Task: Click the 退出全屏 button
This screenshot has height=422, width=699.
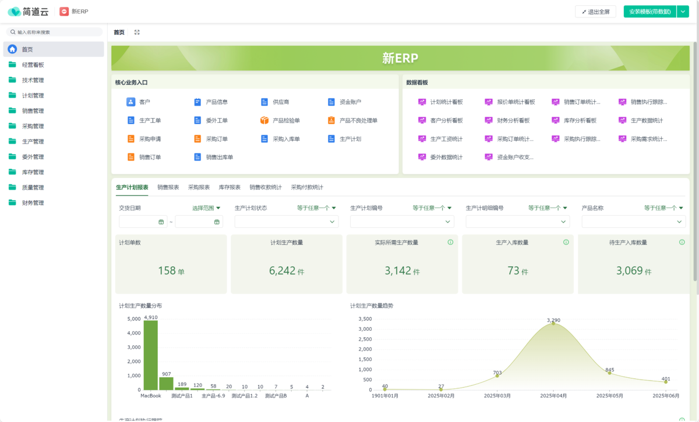Action: point(595,12)
